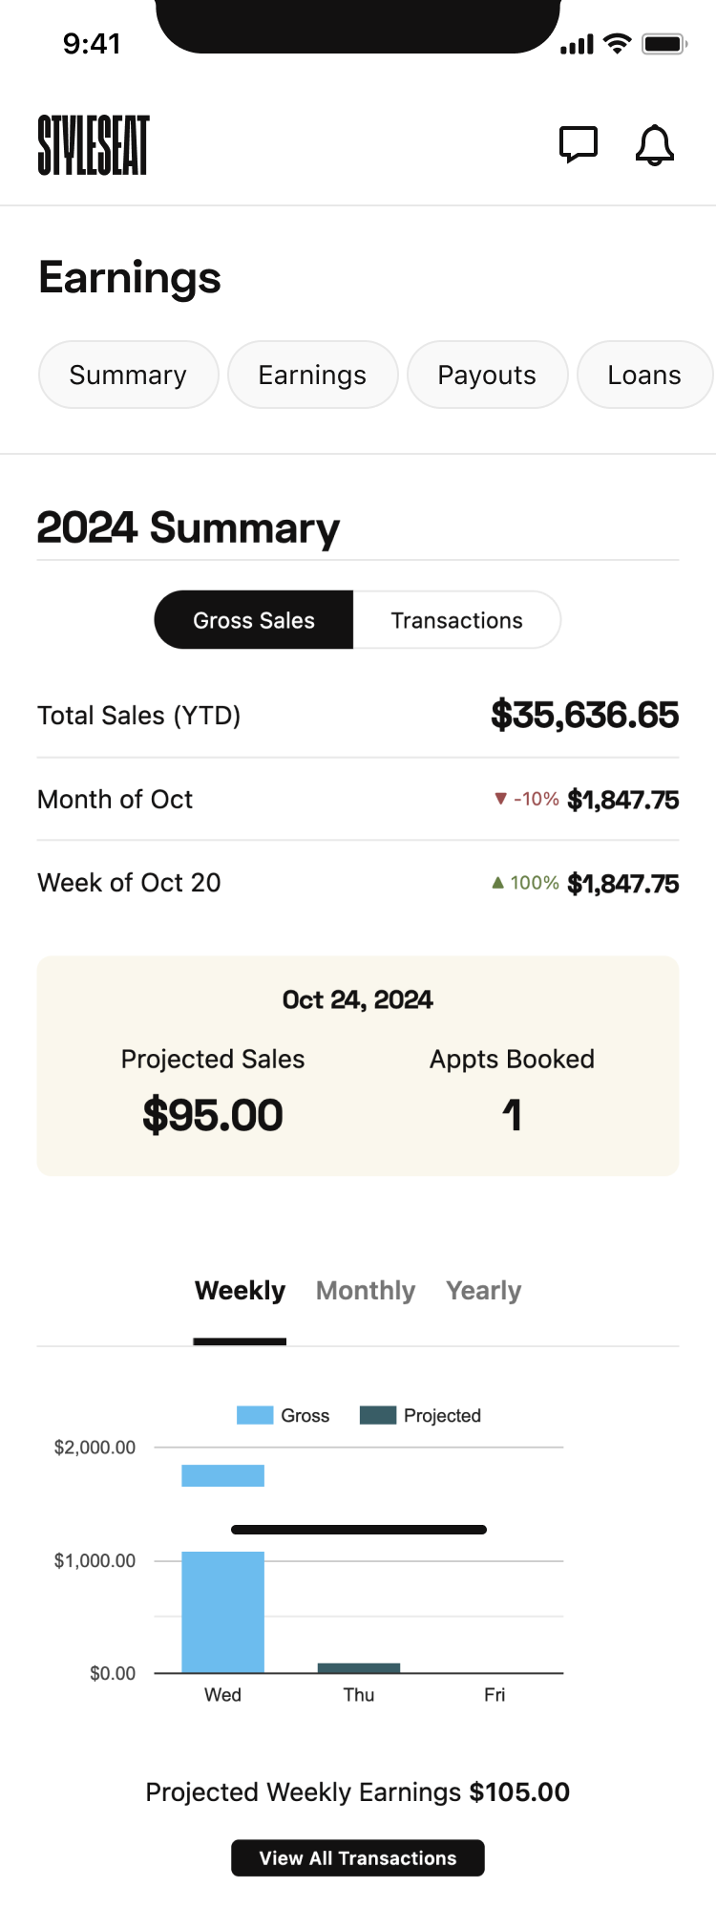716x1909 pixels.
Task: Tap the battery status icon
Action: coord(663,44)
